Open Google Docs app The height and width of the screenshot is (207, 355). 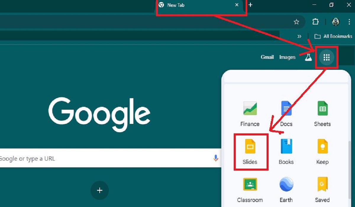tap(286, 114)
